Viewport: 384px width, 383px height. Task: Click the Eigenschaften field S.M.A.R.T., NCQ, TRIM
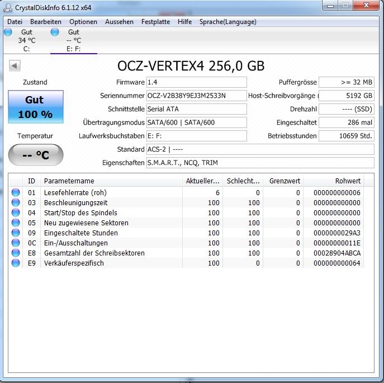pos(260,163)
